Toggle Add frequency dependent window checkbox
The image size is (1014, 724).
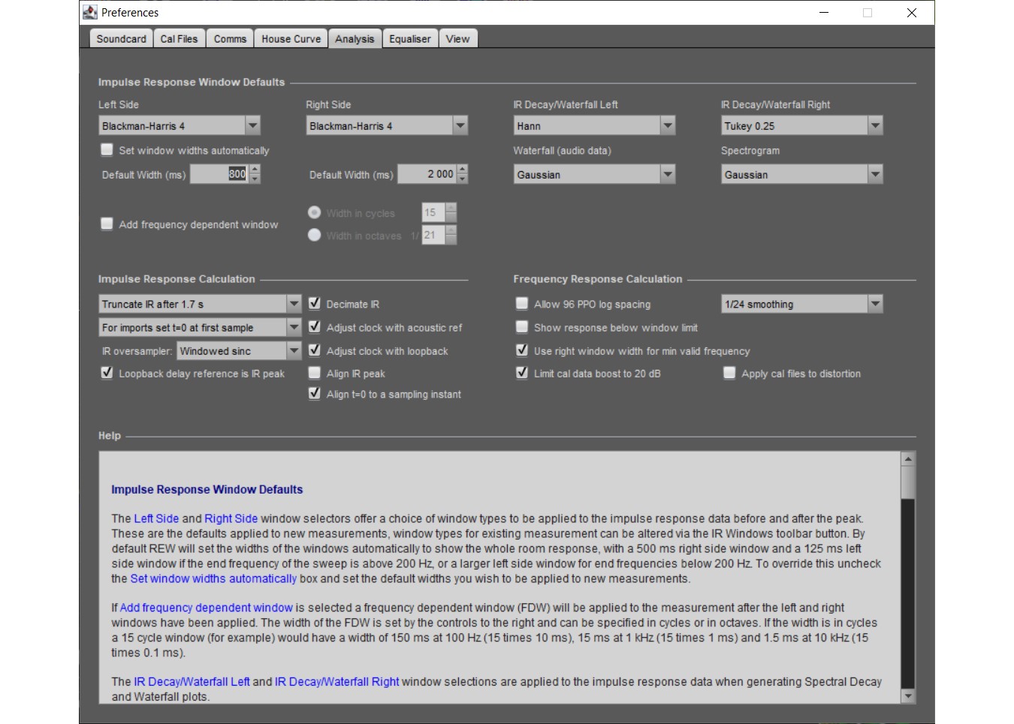pos(107,224)
